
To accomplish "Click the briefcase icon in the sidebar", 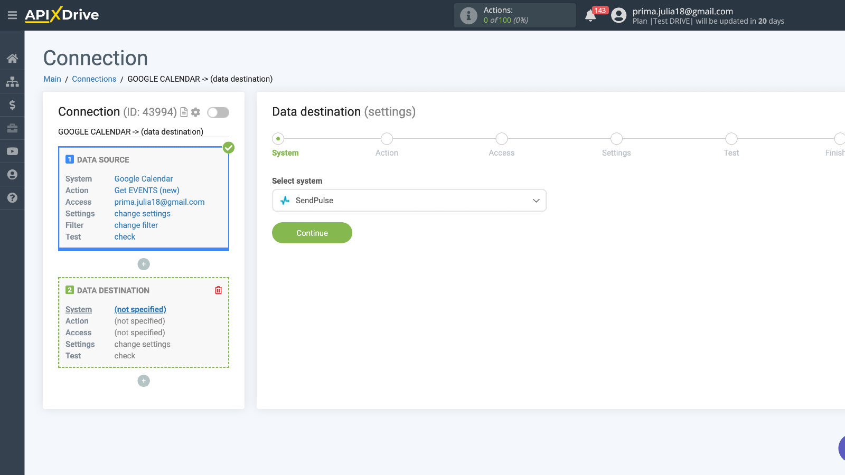I will coord(12,128).
